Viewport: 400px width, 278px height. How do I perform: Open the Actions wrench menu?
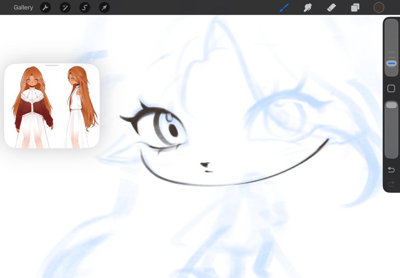coord(45,8)
